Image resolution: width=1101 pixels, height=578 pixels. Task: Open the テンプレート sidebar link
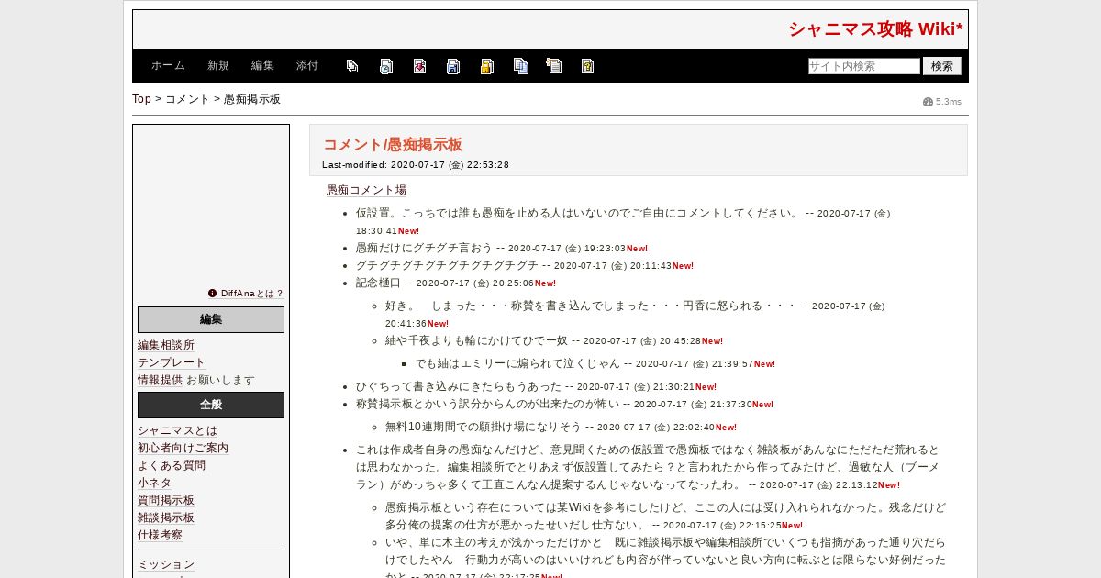click(x=172, y=362)
